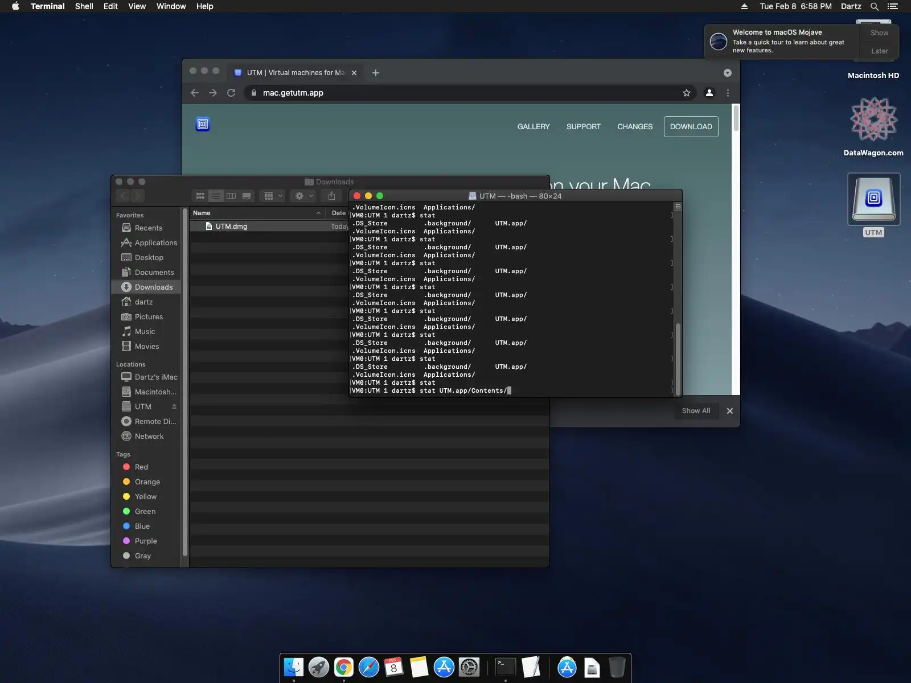Open the Apple menu
Viewport: 911px width, 683px height.
pyautogui.click(x=15, y=6)
